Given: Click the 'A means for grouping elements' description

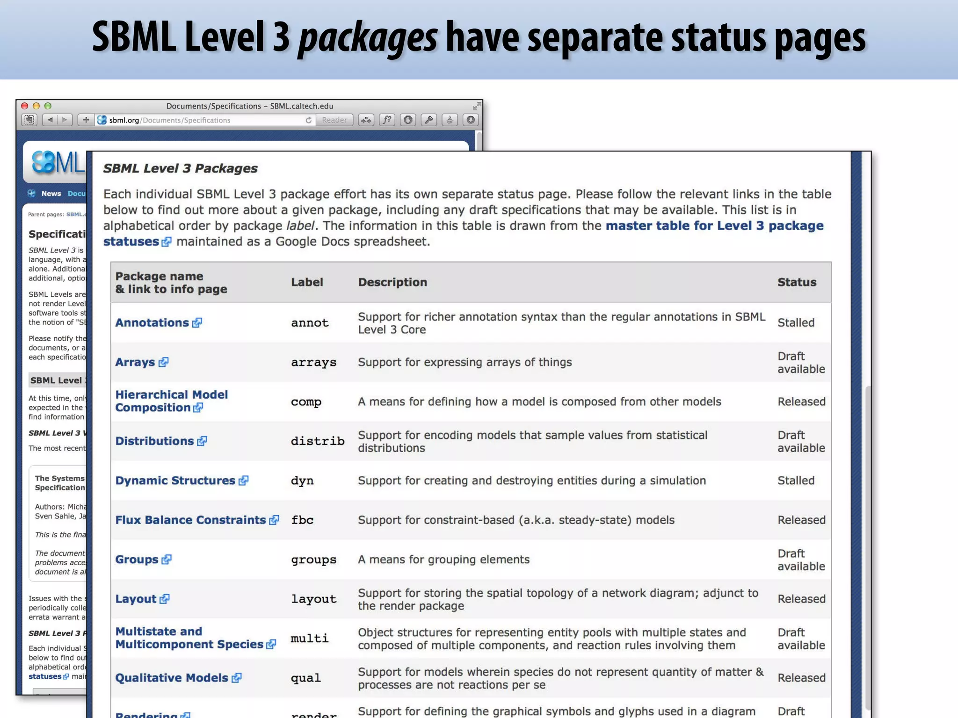Looking at the screenshot, I should [x=444, y=560].
